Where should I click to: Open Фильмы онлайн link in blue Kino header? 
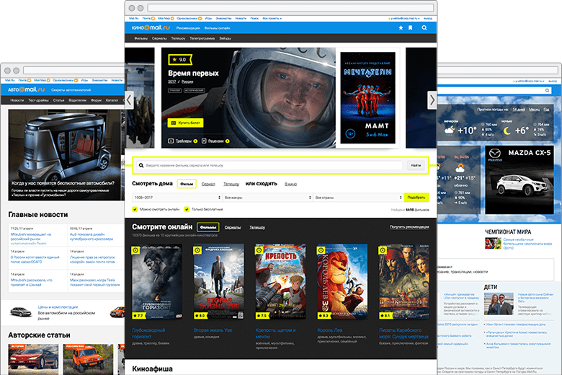[217, 28]
